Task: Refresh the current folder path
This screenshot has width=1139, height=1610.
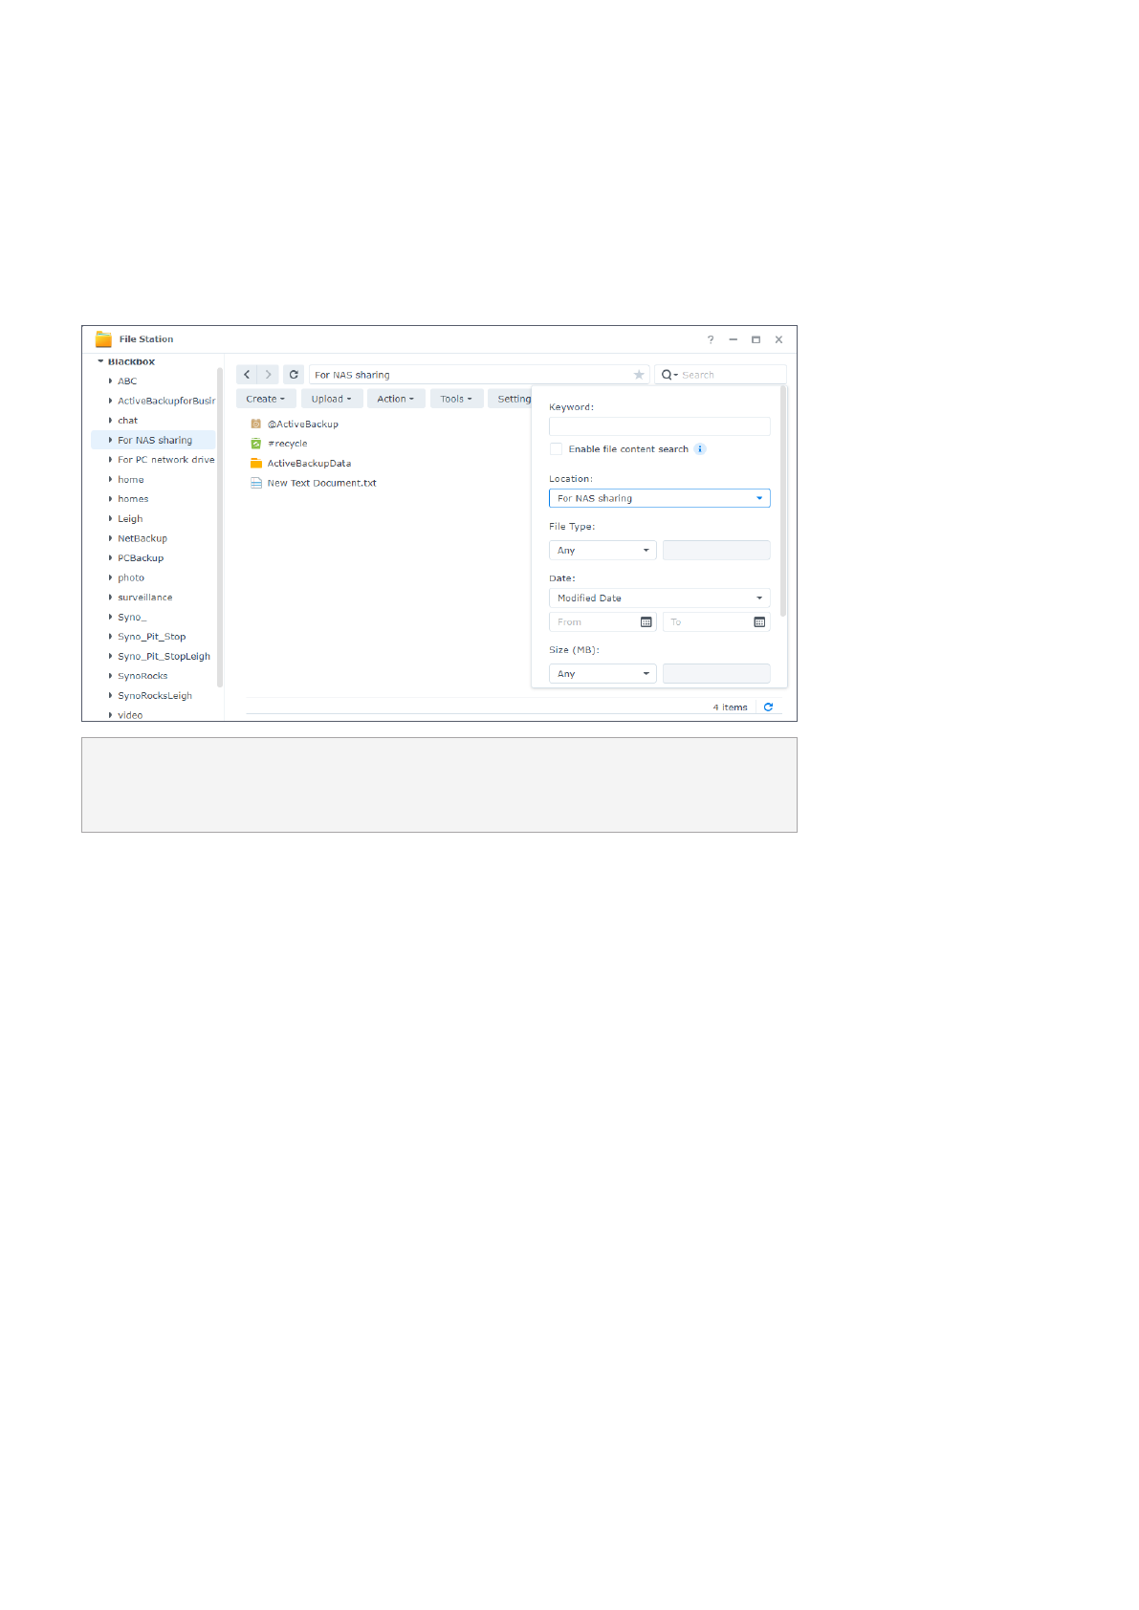Action: [294, 375]
